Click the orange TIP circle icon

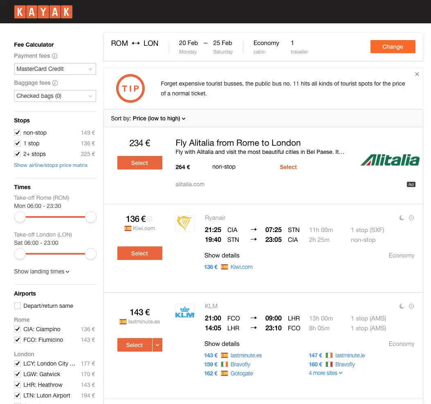[130, 88]
